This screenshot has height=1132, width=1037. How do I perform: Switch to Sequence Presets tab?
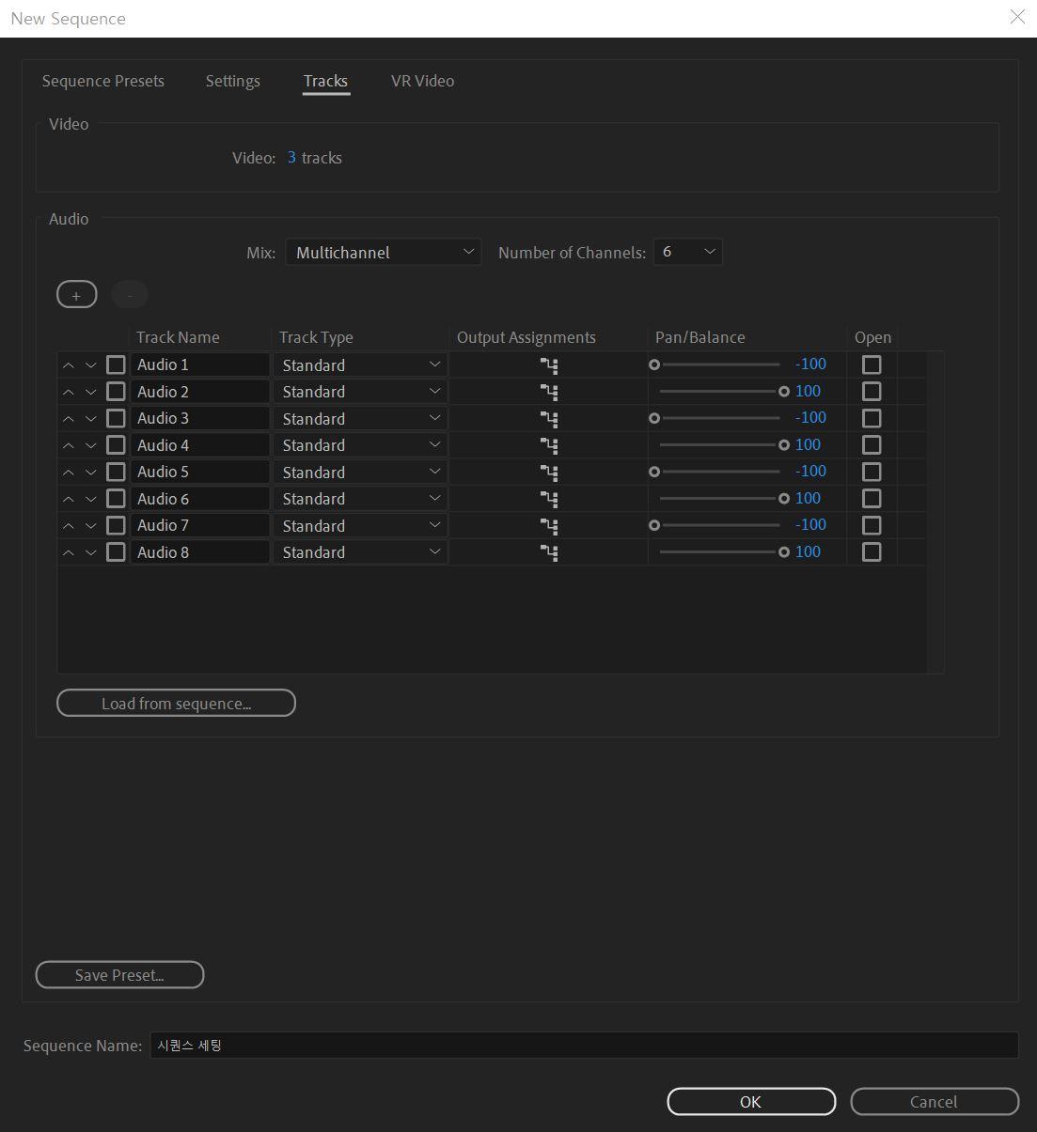103,81
